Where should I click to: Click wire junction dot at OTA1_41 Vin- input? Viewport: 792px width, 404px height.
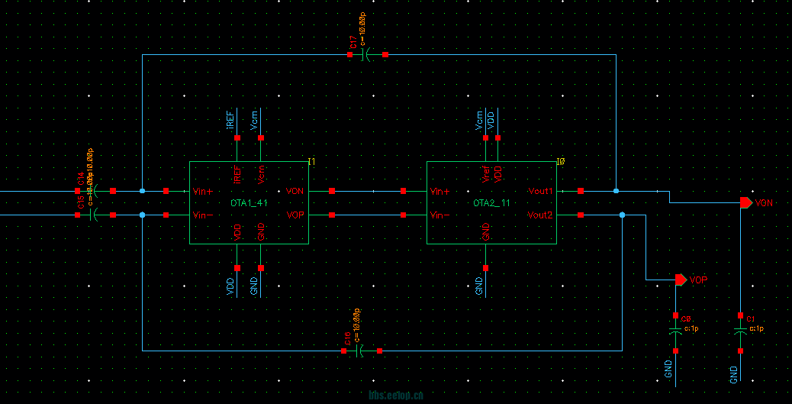(x=143, y=215)
